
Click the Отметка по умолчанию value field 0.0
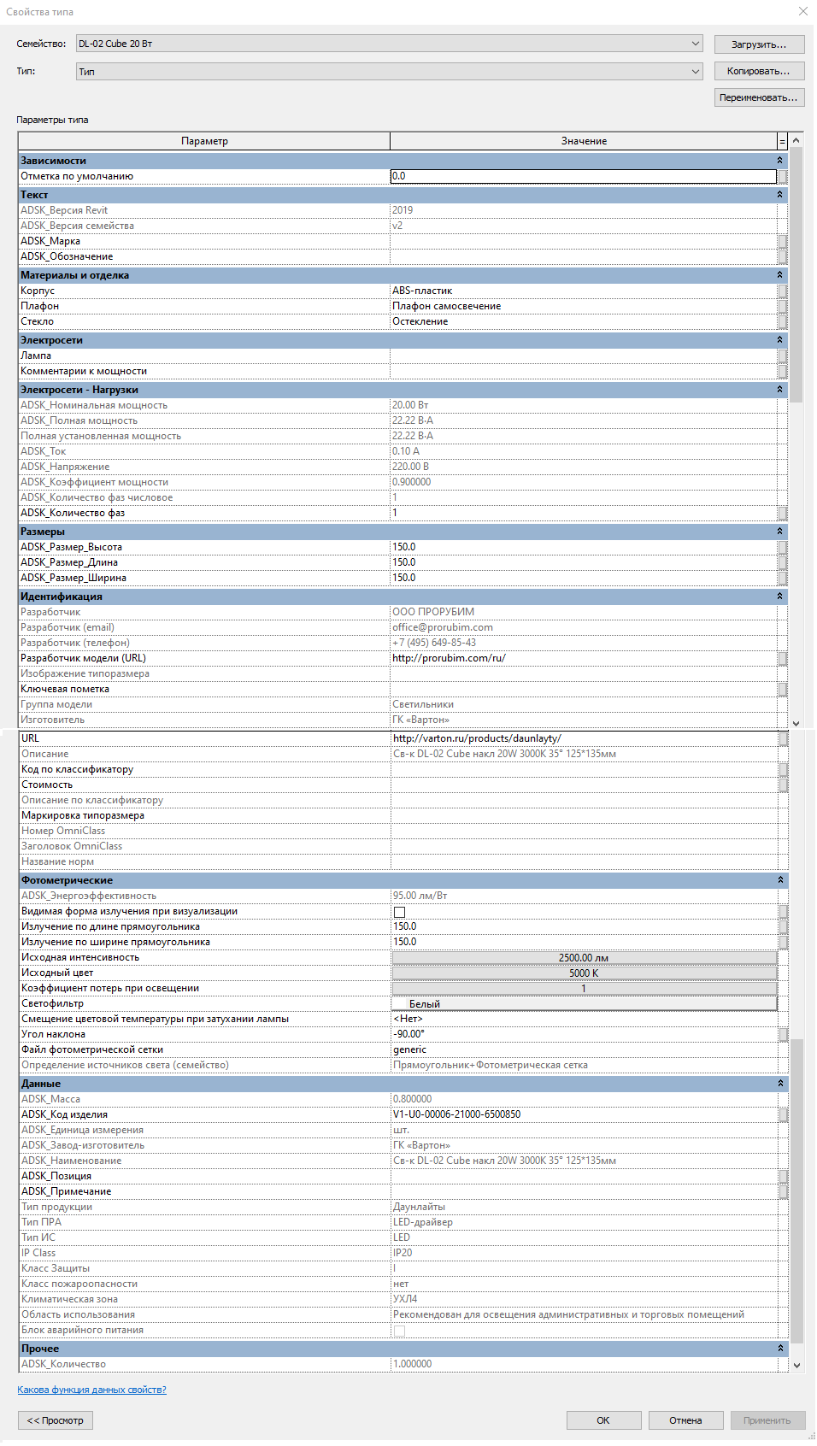pos(584,176)
